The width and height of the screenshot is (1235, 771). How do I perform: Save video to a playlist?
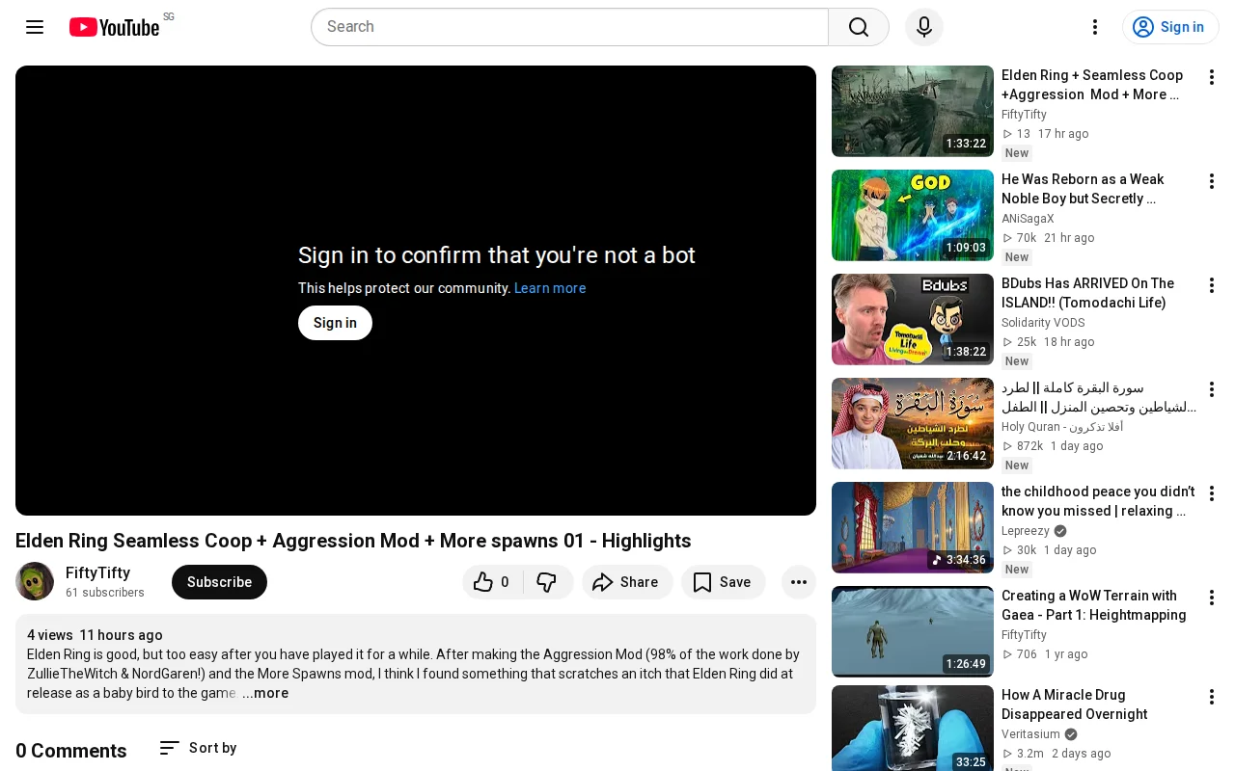coord(723,582)
